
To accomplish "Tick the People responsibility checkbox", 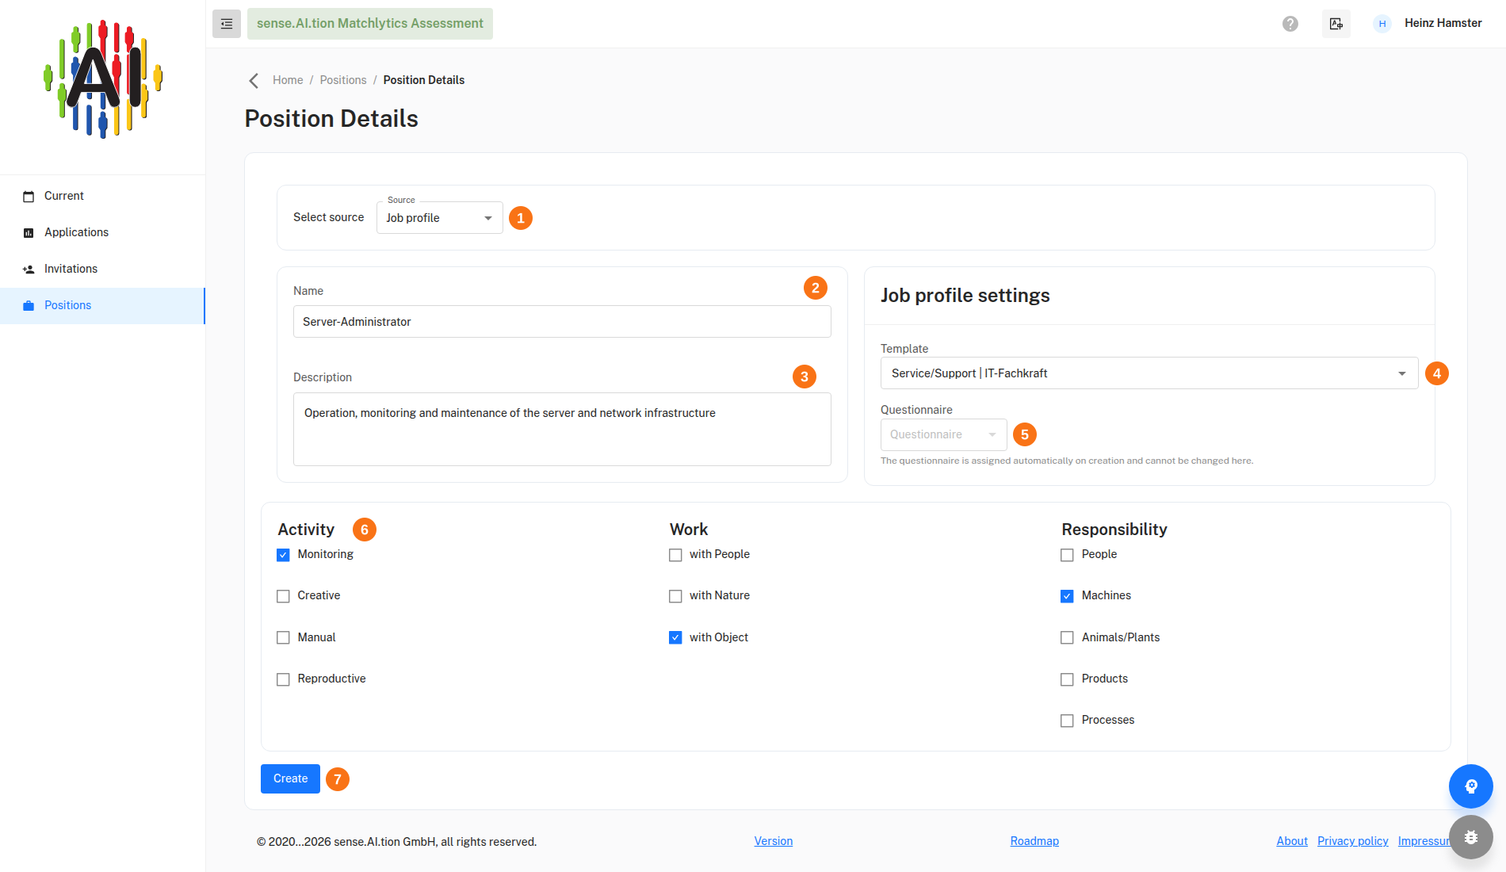I will 1067,555.
